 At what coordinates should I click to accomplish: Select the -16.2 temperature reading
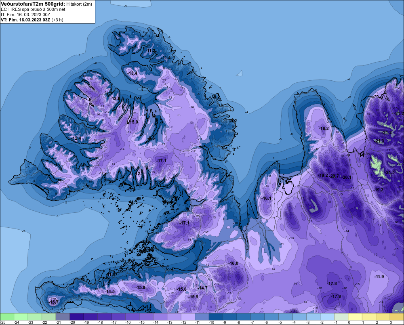(x=324, y=128)
